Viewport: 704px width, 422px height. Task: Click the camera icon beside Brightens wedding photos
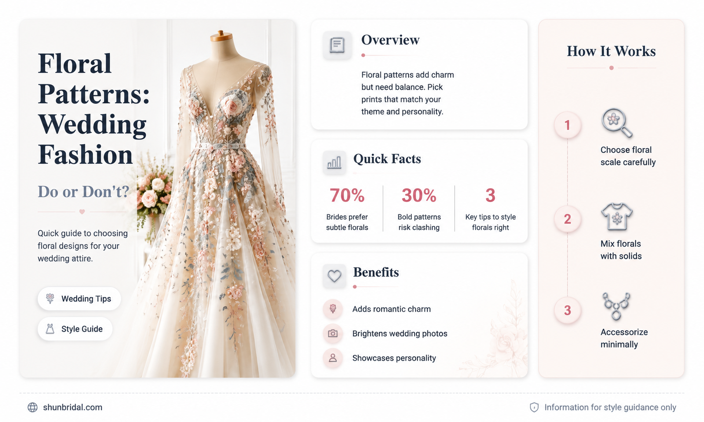(333, 333)
